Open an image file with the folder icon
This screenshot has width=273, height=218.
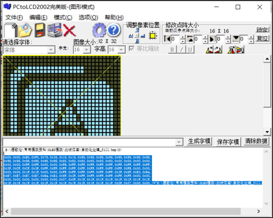click(x=25, y=30)
